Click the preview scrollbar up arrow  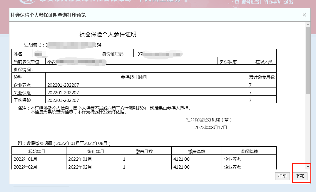(308, 24)
